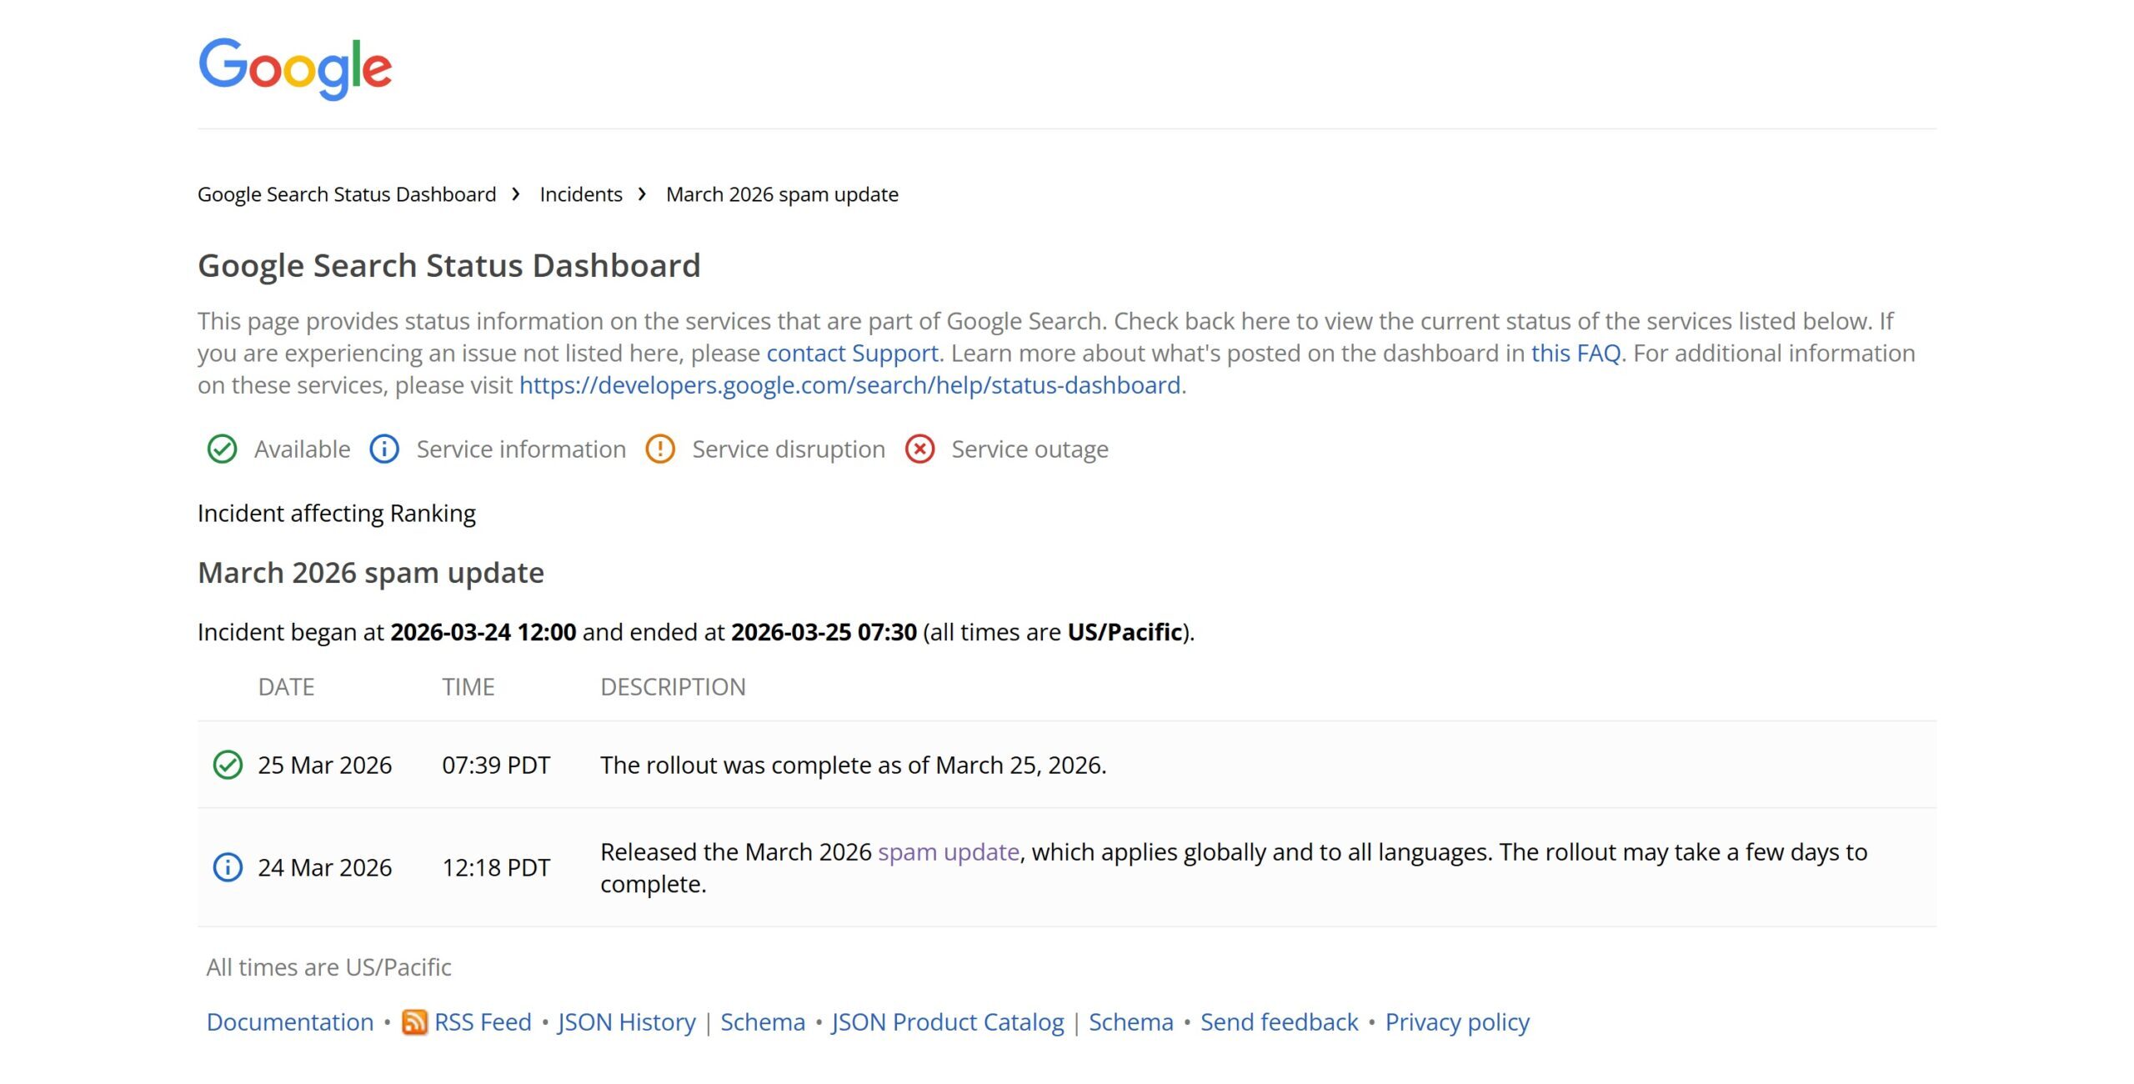Click the JSON History link

626,1021
